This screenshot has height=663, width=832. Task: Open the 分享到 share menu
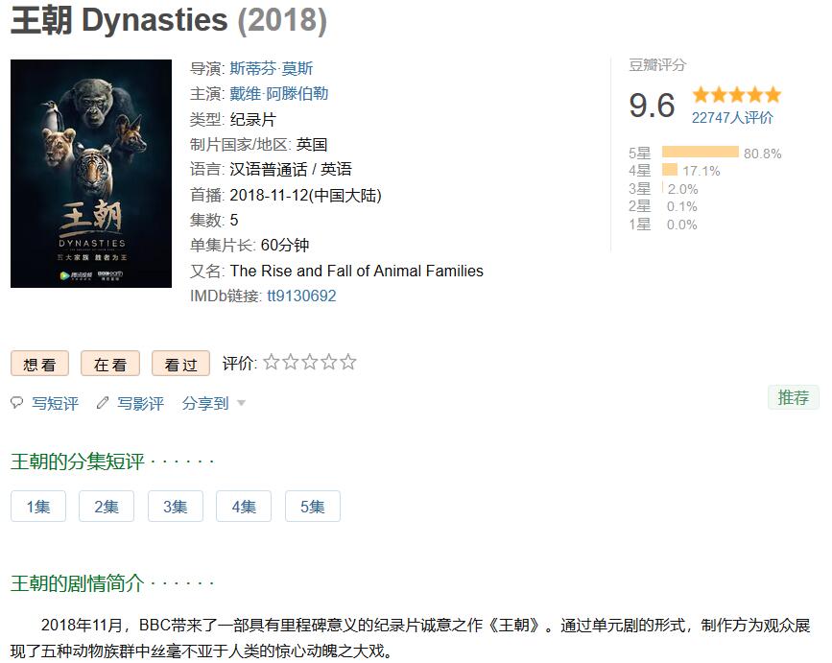(205, 404)
